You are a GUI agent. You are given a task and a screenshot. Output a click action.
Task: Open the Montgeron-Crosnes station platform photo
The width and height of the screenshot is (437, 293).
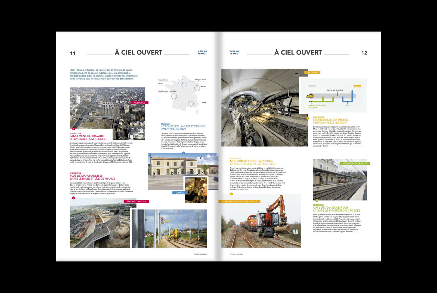click(x=340, y=180)
